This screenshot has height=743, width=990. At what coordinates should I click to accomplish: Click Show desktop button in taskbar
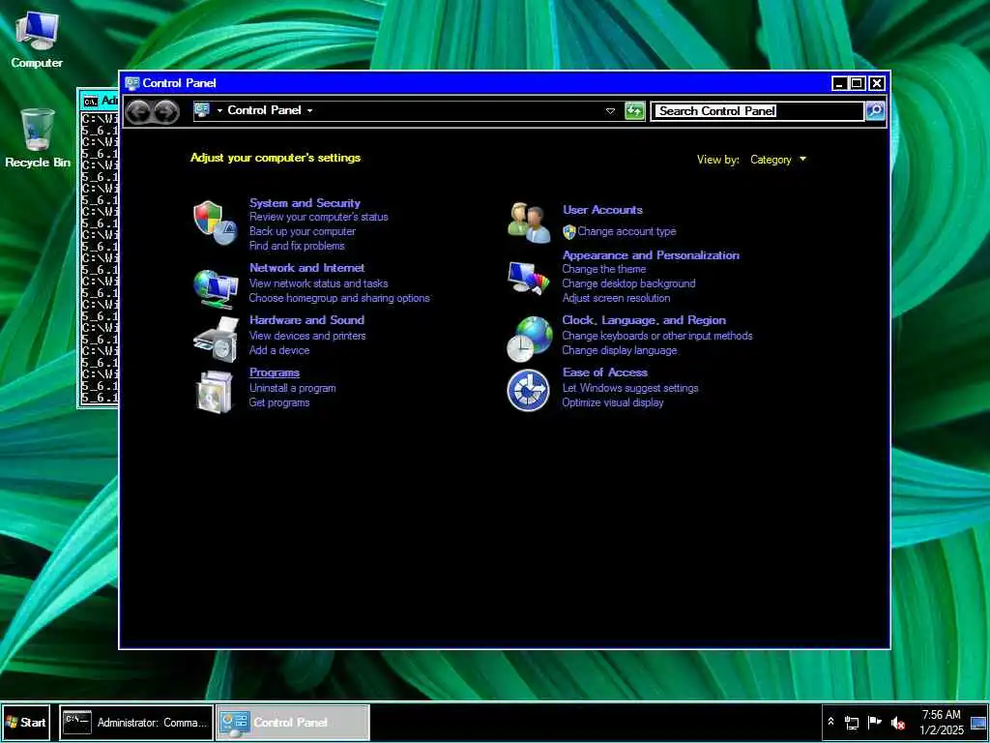978,723
